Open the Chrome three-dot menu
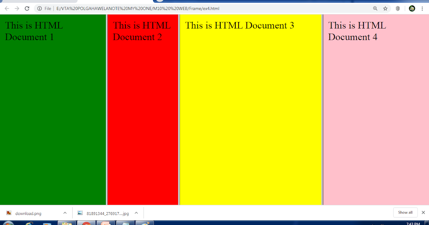Viewport: 429px width, 225px height. (x=423, y=8)
